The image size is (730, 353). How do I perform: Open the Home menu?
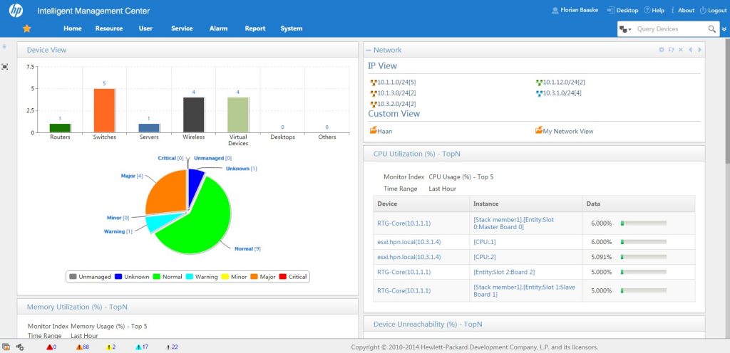point(73,28)
